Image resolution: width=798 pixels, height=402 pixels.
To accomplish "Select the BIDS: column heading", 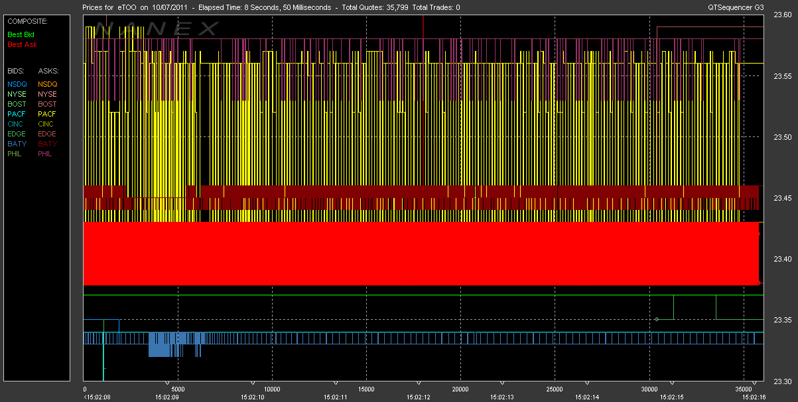I will click(16, 70).
